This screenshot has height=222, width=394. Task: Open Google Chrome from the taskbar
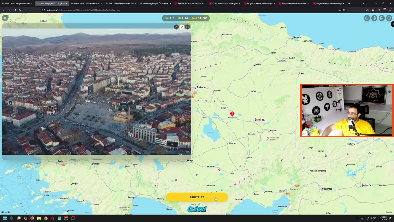(46, 218)
